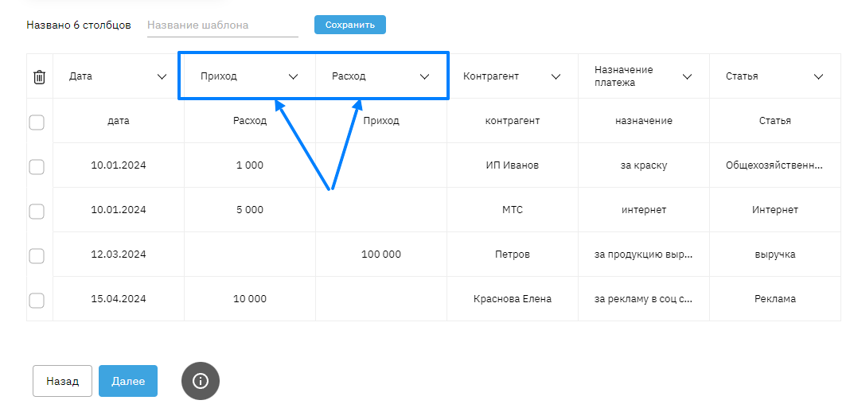
Task: Select the ИП Иванов row checkbox
Action: [37, 166]
